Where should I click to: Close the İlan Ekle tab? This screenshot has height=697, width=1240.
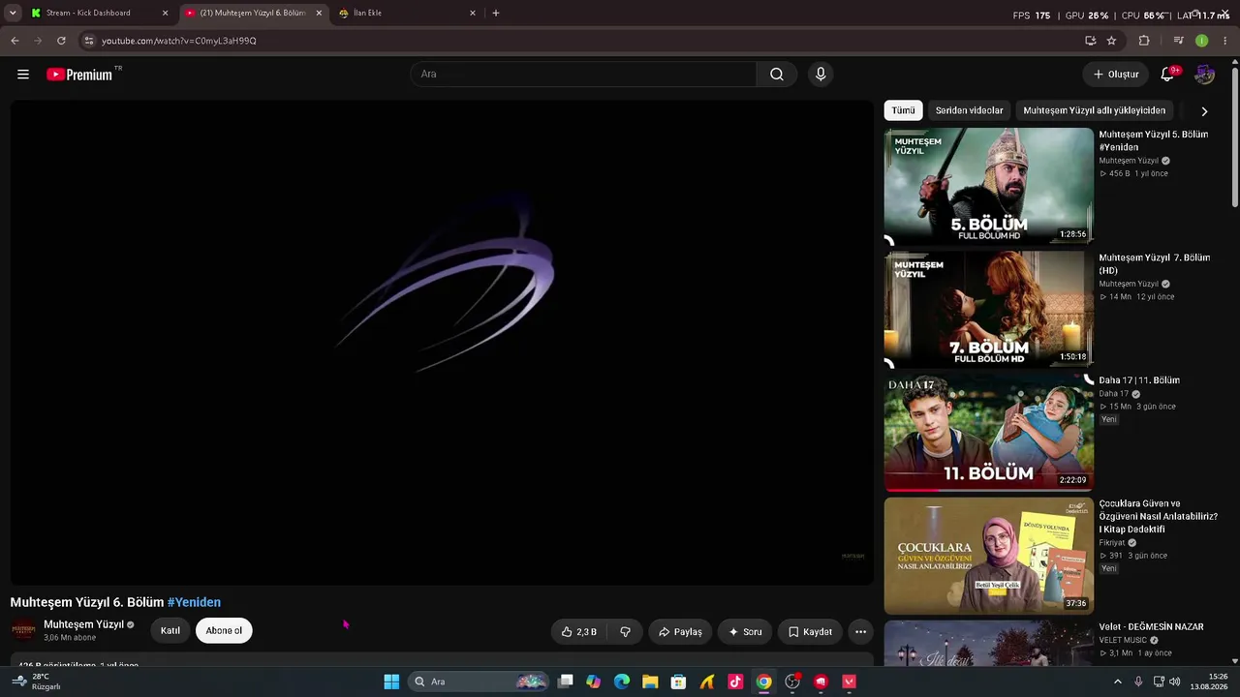pos(473,14)
